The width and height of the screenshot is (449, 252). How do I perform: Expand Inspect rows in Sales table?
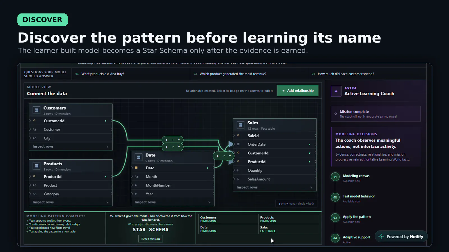click(x=275, y=187)
